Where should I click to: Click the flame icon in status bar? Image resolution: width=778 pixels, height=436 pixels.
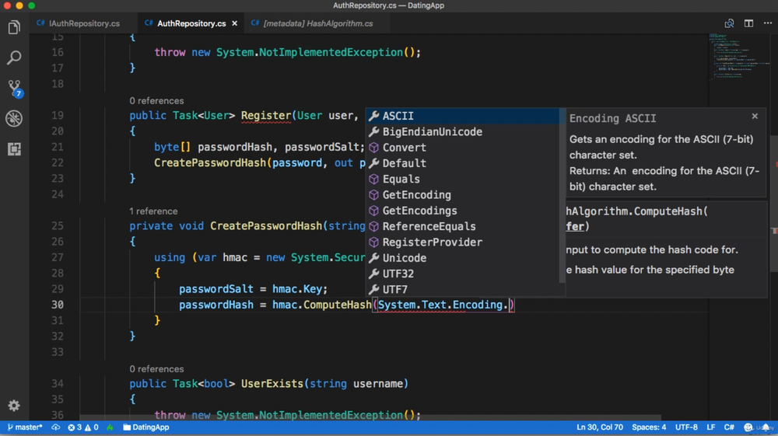(110, 427)
